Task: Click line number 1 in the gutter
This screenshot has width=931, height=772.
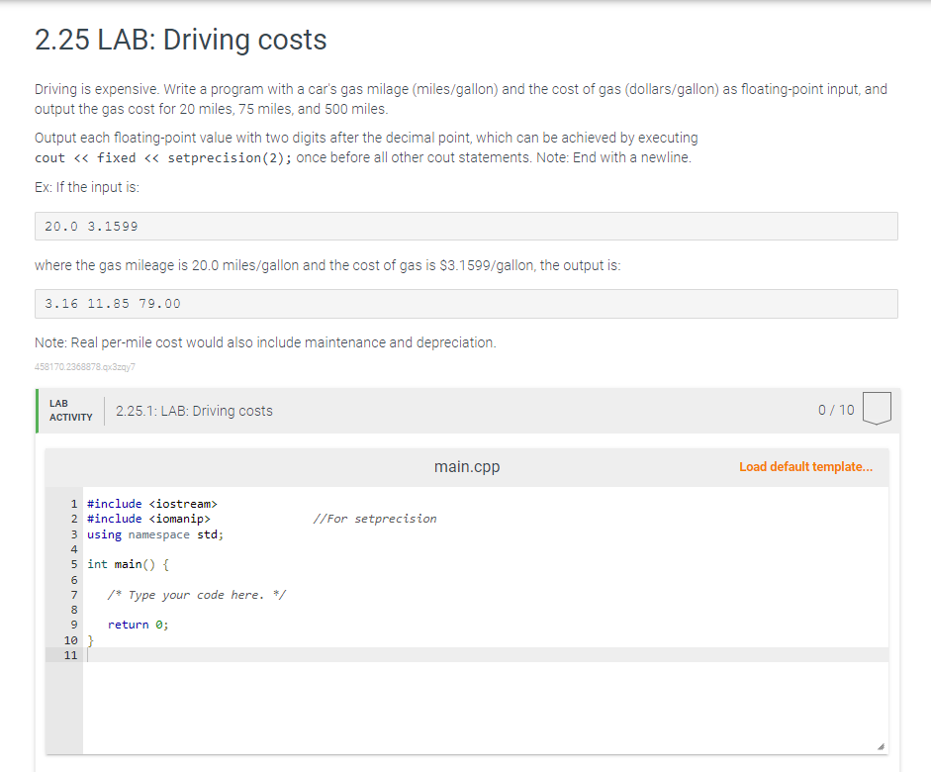Action: point(73,503)
